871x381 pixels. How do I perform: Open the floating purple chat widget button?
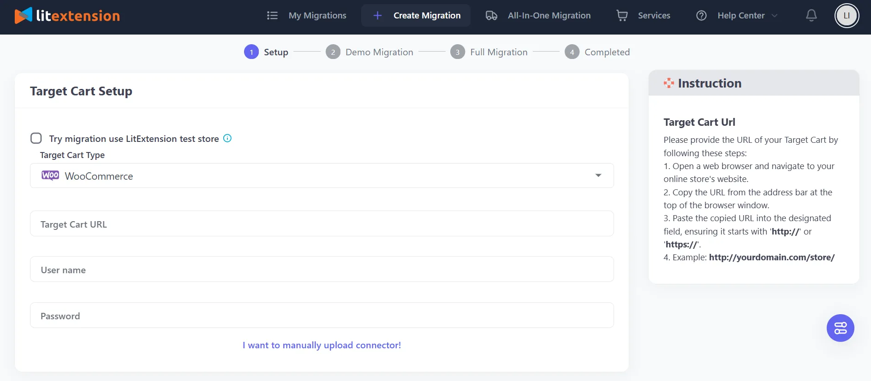[840, 328]
